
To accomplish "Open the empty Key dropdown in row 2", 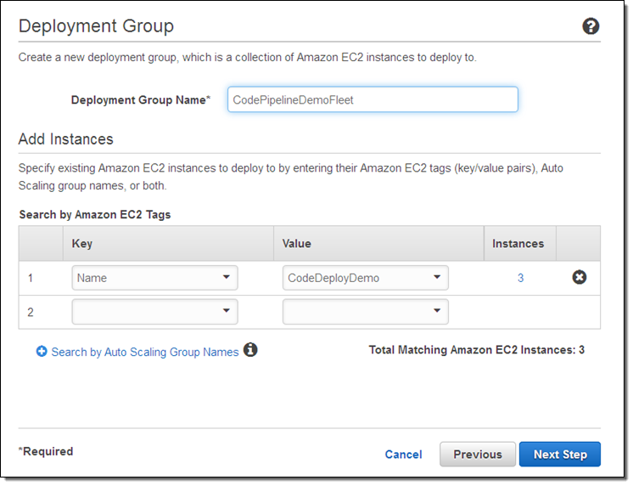I will (154, 312).
